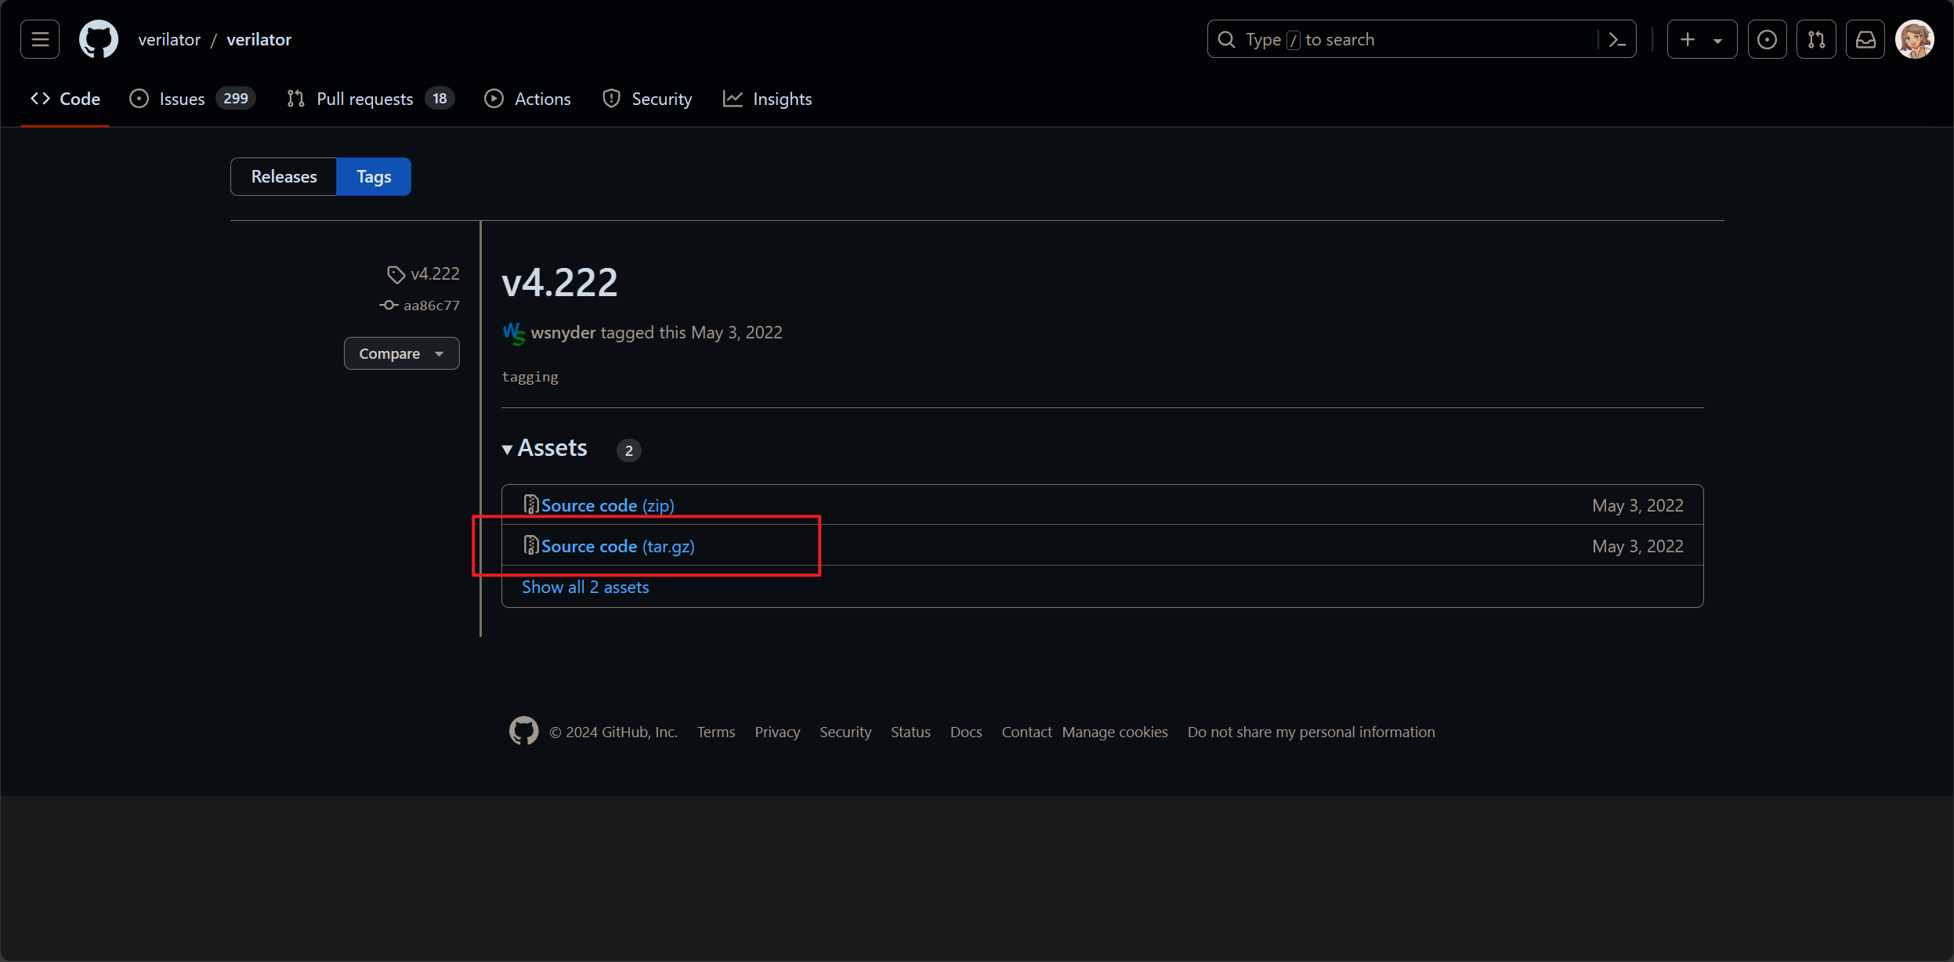Click the tag icon beside v4.222
The image size is (1954, 962).
pyautogui.click(x=396, y=274)
